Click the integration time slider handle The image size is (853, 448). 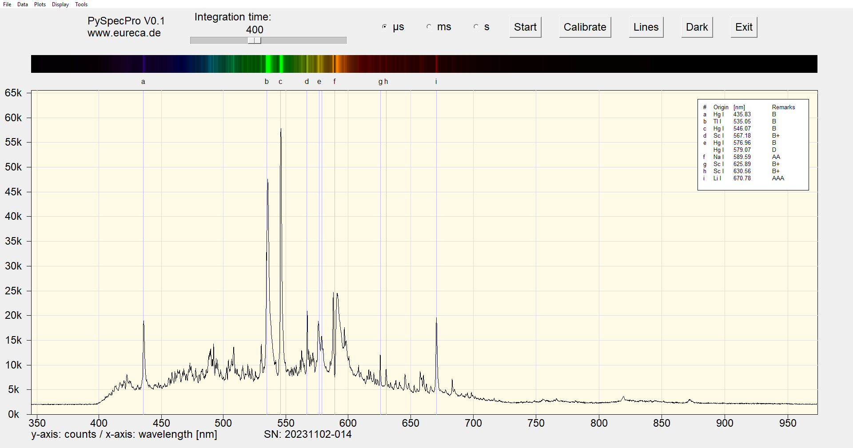coord(255,40)
